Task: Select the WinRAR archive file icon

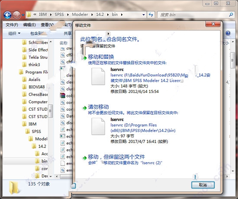Action: coord(62,96)
